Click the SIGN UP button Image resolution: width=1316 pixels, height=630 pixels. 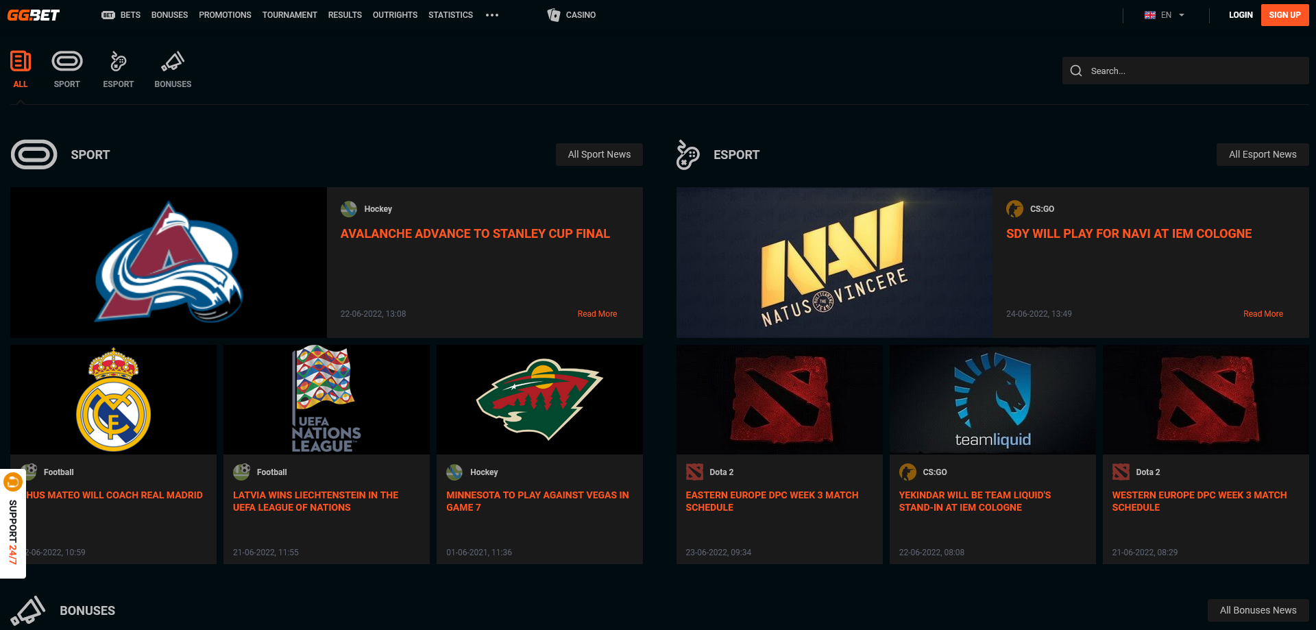click(x=1284, y=15)
